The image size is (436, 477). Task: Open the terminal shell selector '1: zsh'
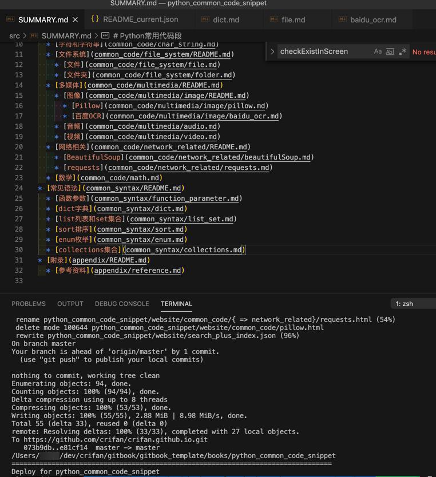(x=412, y=304)
